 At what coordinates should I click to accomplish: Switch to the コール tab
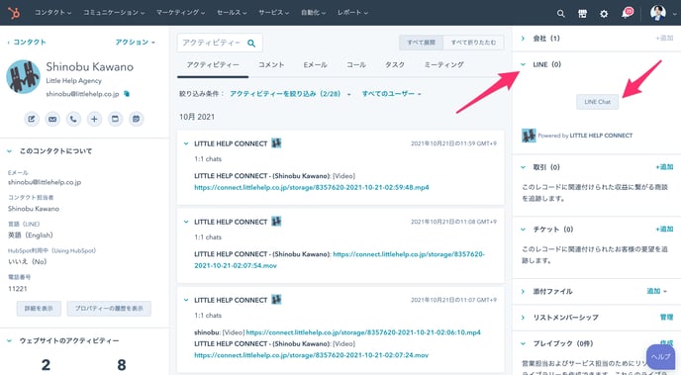[356, 64]
